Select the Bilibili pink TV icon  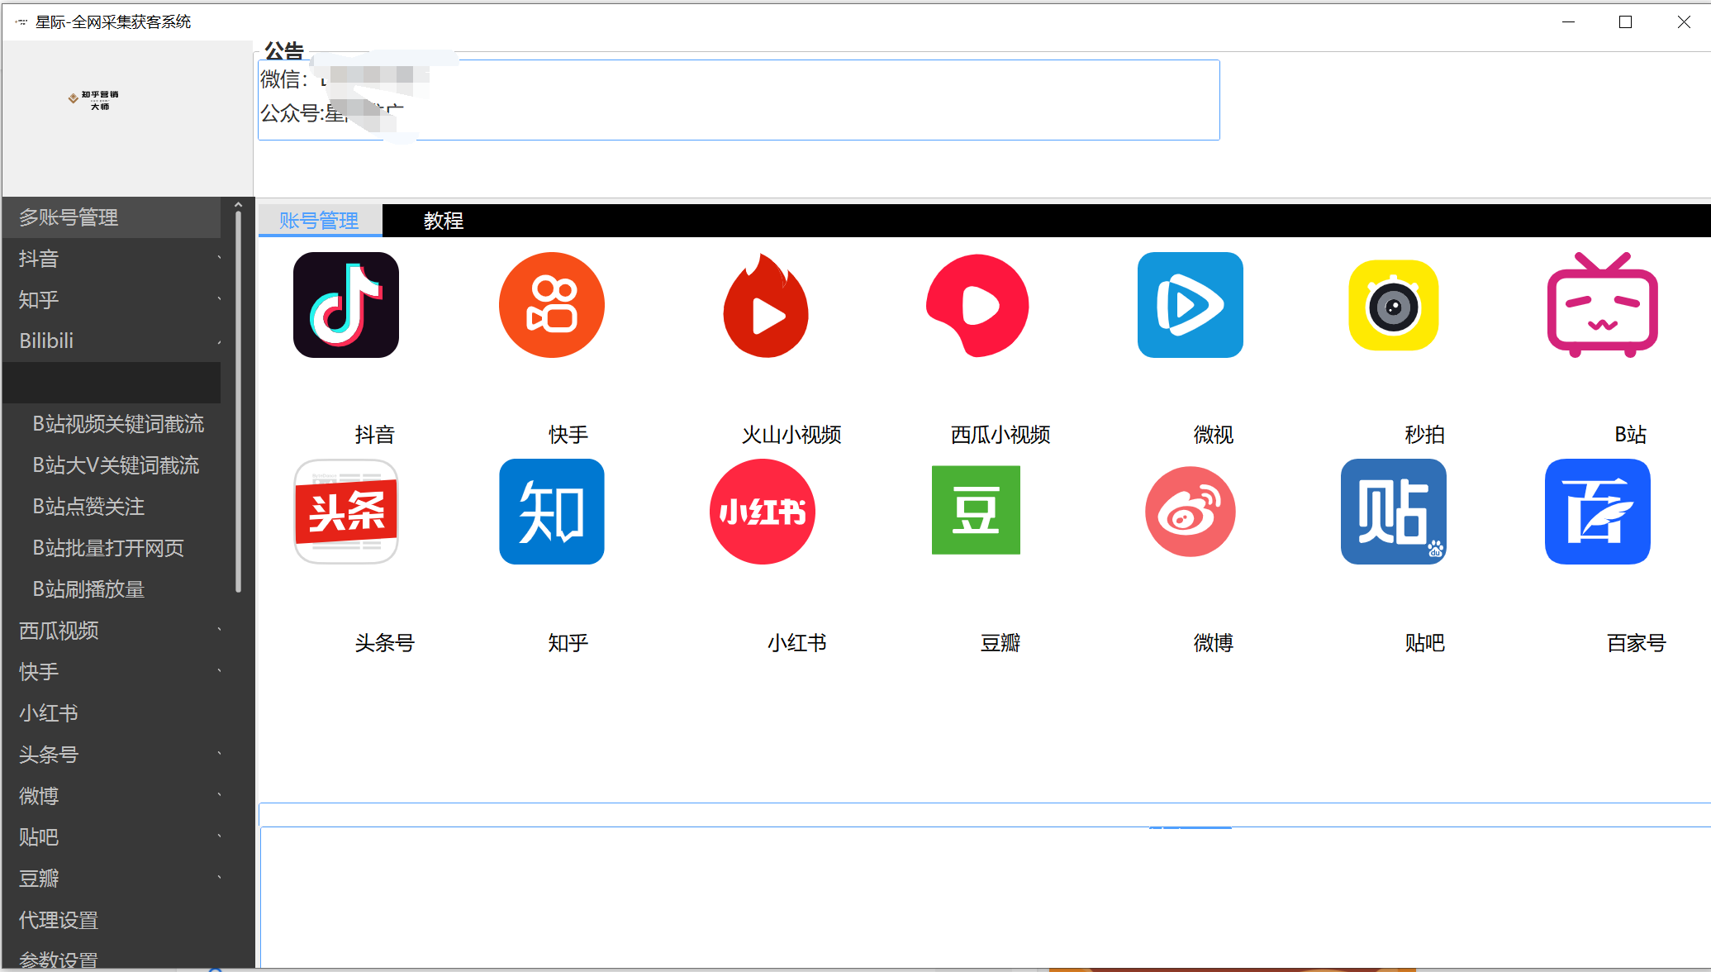1601,305
